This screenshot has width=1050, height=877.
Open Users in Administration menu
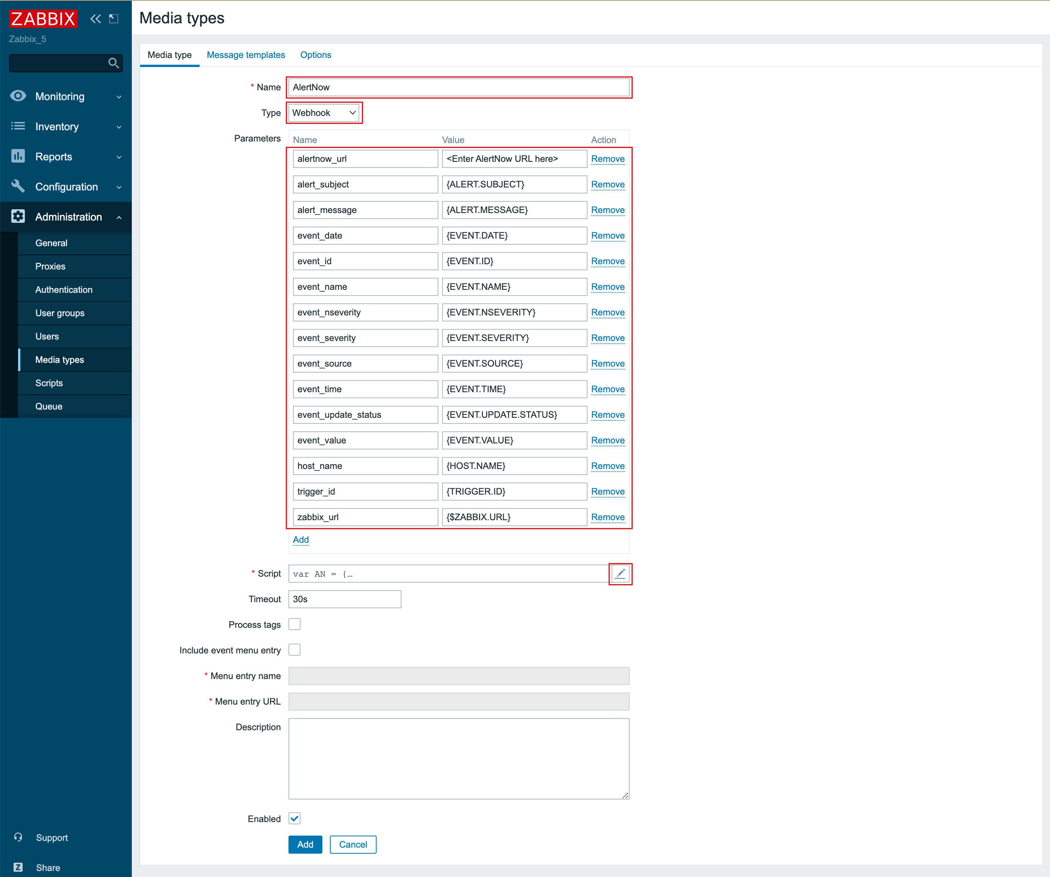(x=47, y=336)
